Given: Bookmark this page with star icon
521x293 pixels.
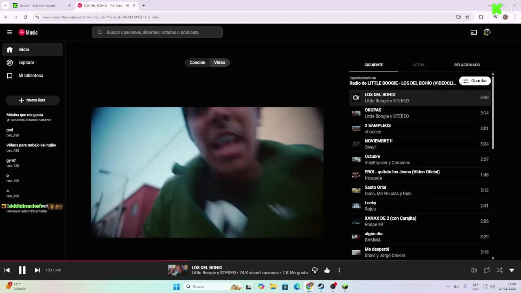Looking at the screenshot, I should pos(467,17).
